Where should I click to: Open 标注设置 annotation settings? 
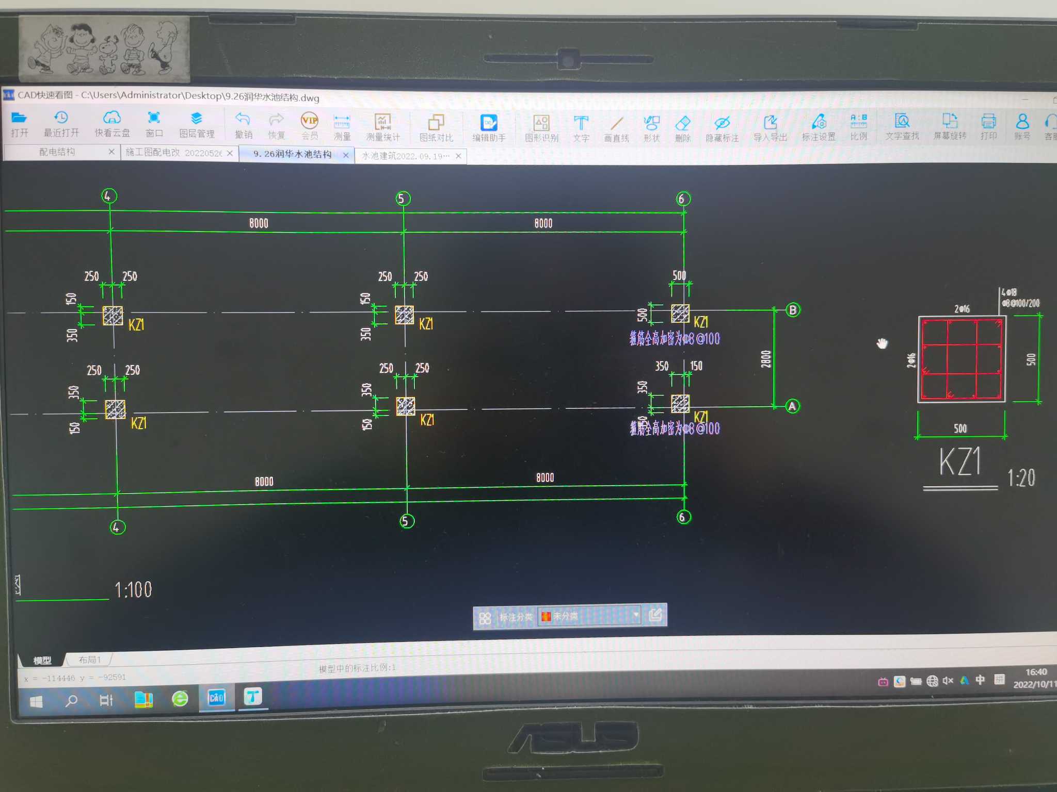pos(819,128)
